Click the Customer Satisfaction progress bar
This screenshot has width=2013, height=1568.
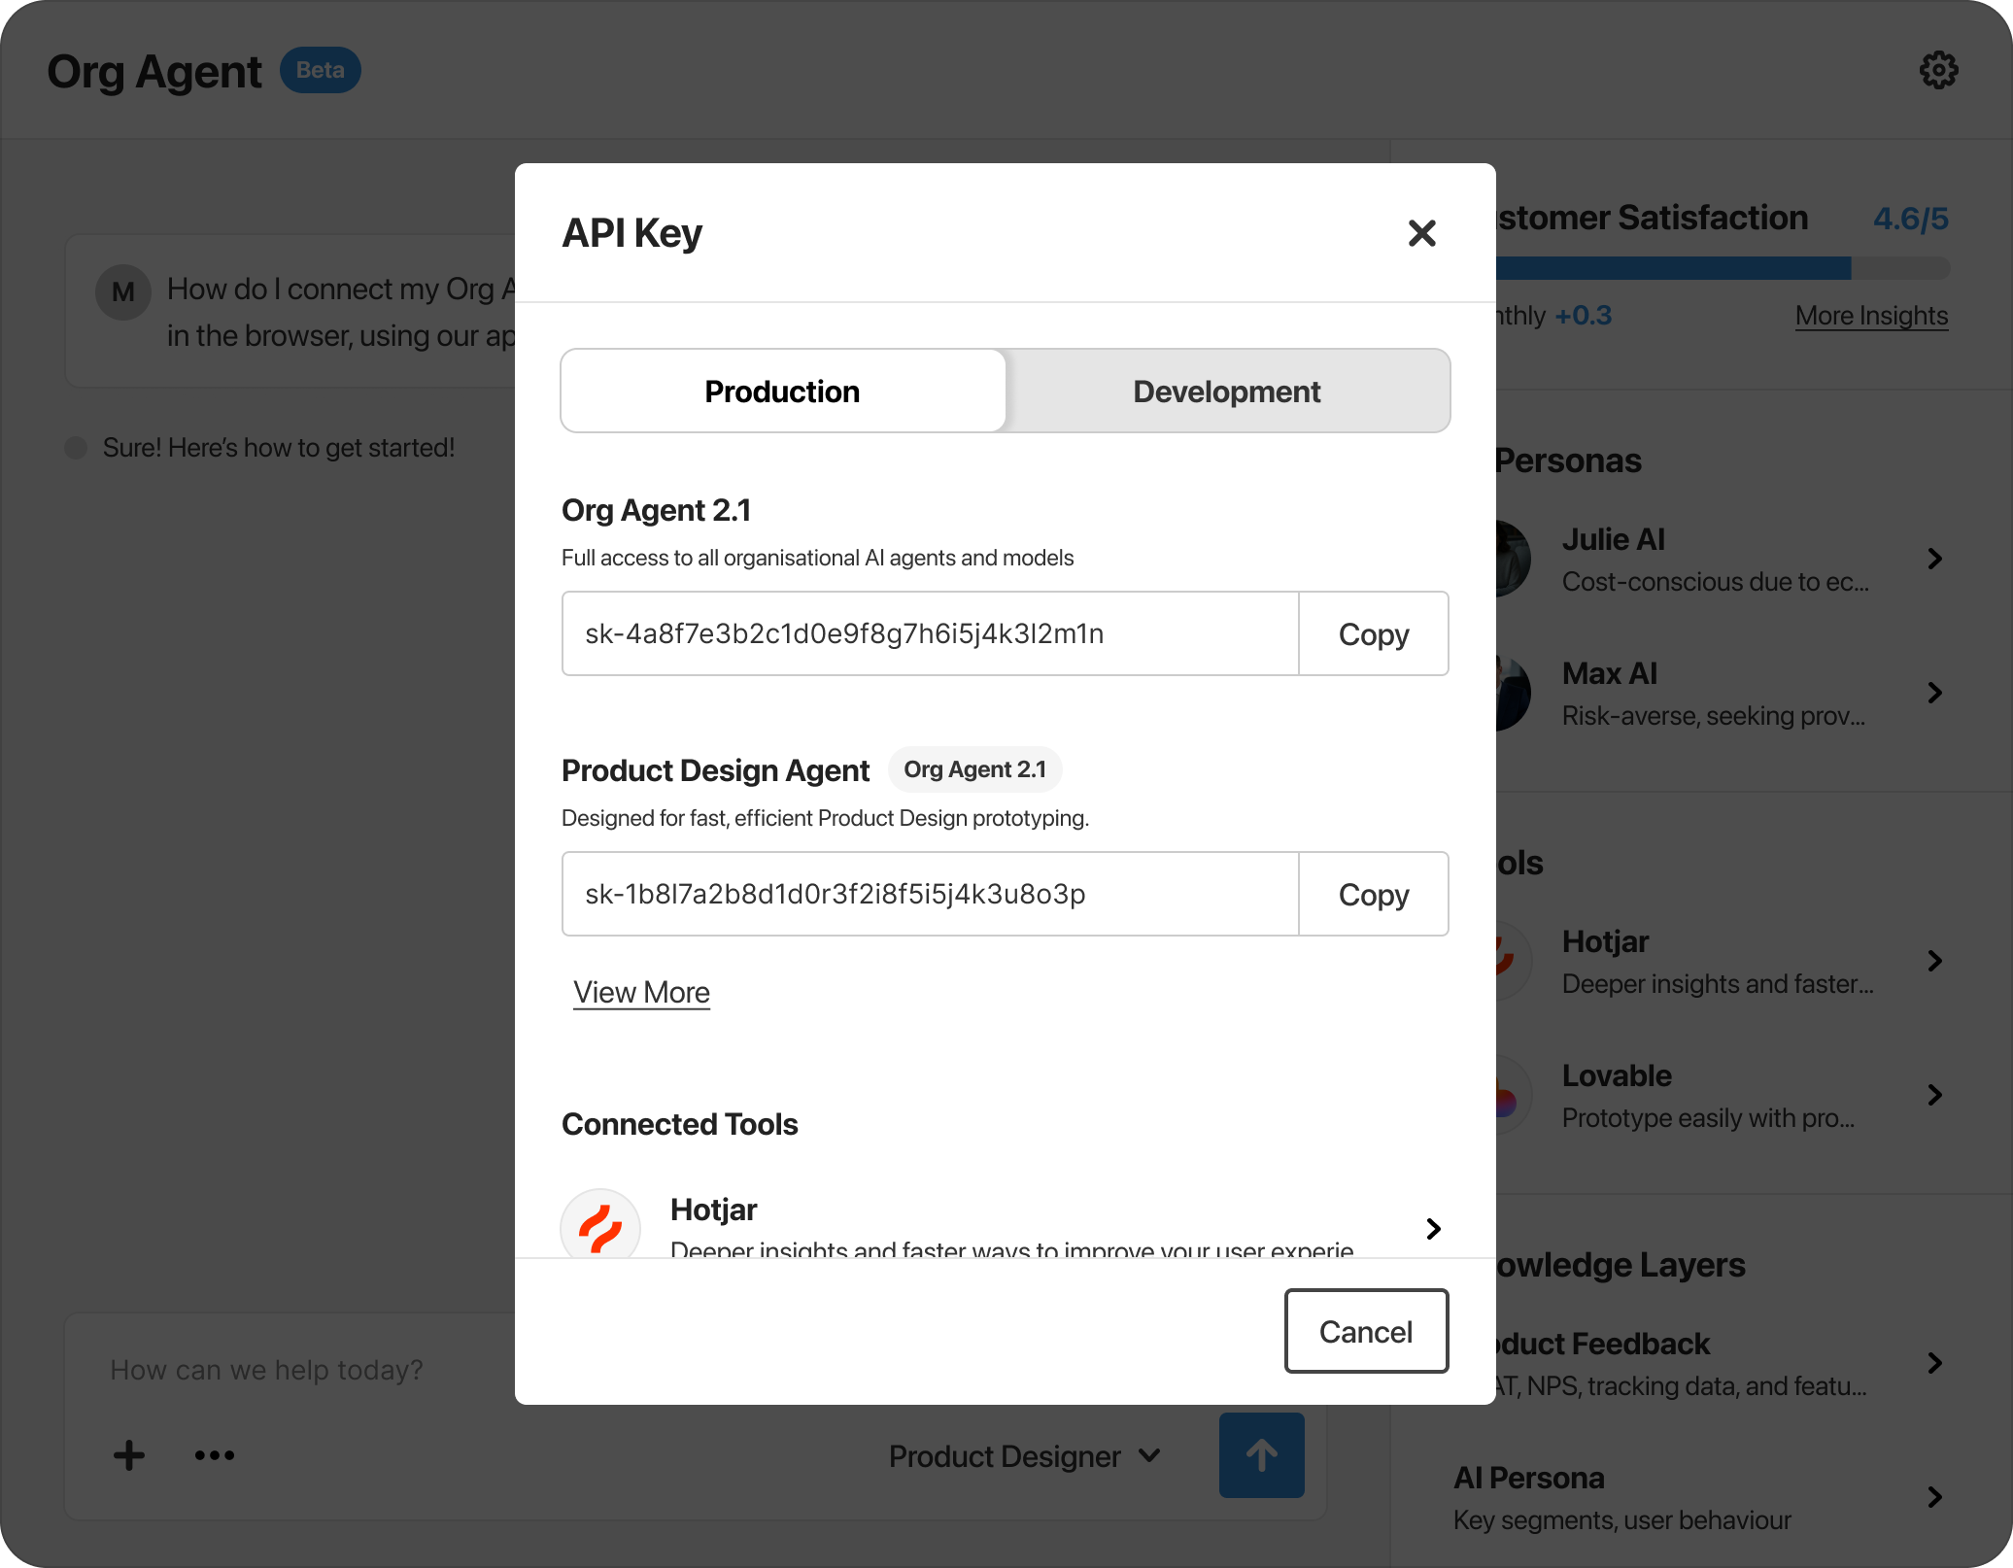pos(1720,268)
